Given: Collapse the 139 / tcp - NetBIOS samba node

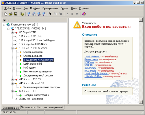Looking at the screenshot, I should tap(12, 48).
